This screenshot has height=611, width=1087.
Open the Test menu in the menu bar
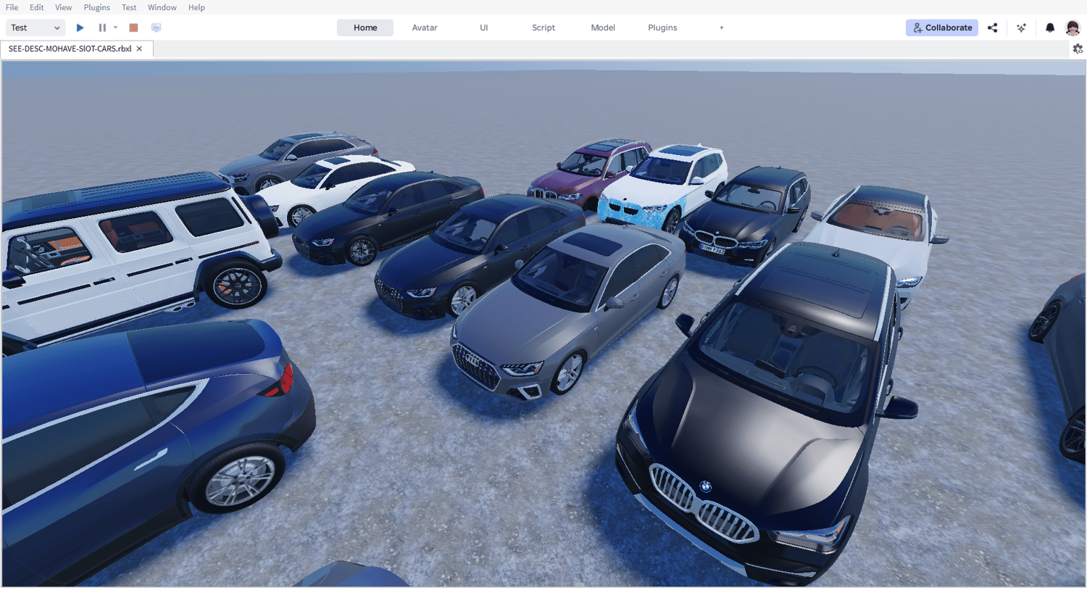point(129,7)
